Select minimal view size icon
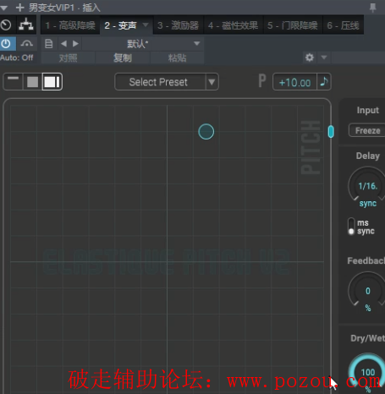This screenshot has width=385, height=394. (13, 82)
